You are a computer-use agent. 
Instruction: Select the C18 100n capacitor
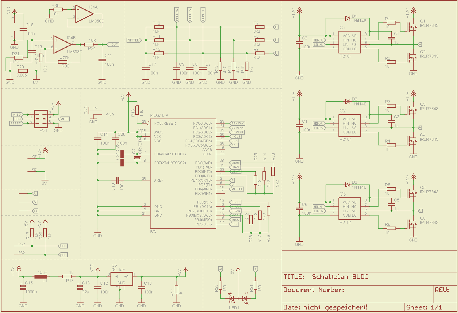(23, 29)
